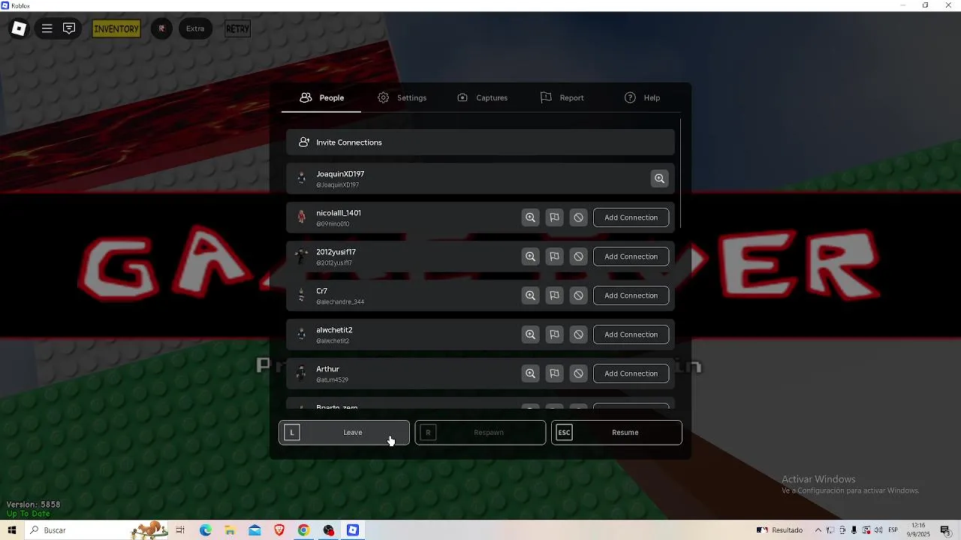Block 2012yusif17 using block icon
The width and height of the screenshot is (961, 540).
tap(578, 256)
